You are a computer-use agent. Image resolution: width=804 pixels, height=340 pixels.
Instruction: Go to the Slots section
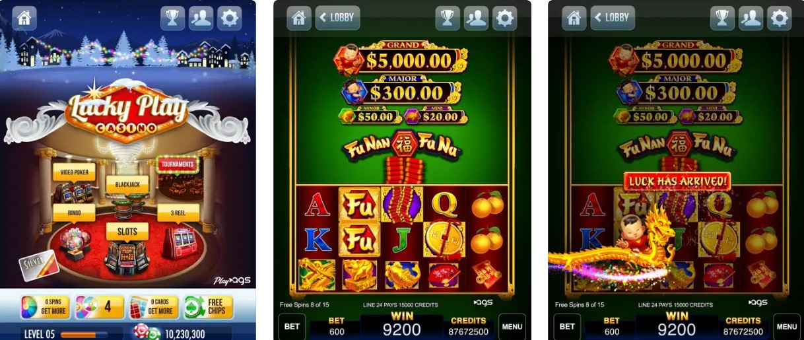tap(127, 231)
